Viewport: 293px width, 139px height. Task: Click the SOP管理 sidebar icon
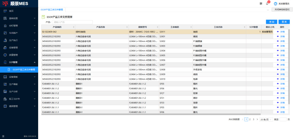5,62
